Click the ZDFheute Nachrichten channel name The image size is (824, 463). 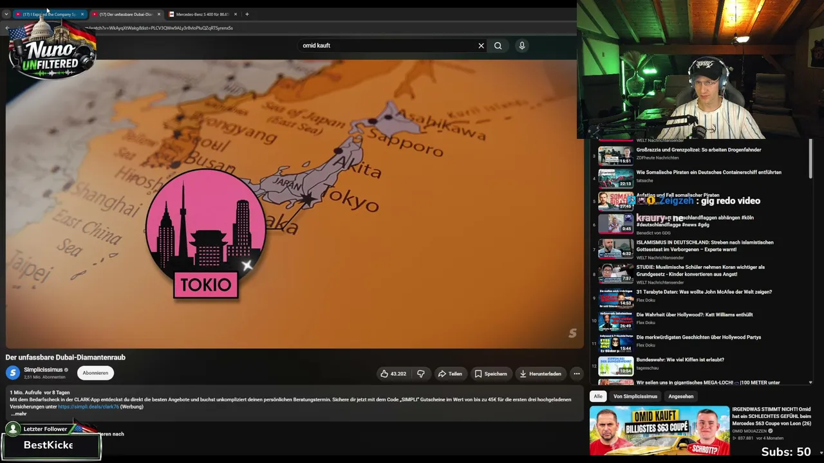point(657,158)
